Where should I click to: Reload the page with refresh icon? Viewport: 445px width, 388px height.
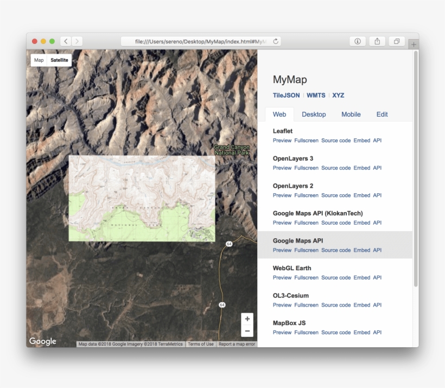(x=276, y=41)
